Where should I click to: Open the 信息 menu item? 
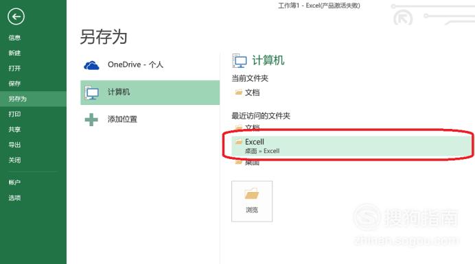pos(14,38)
